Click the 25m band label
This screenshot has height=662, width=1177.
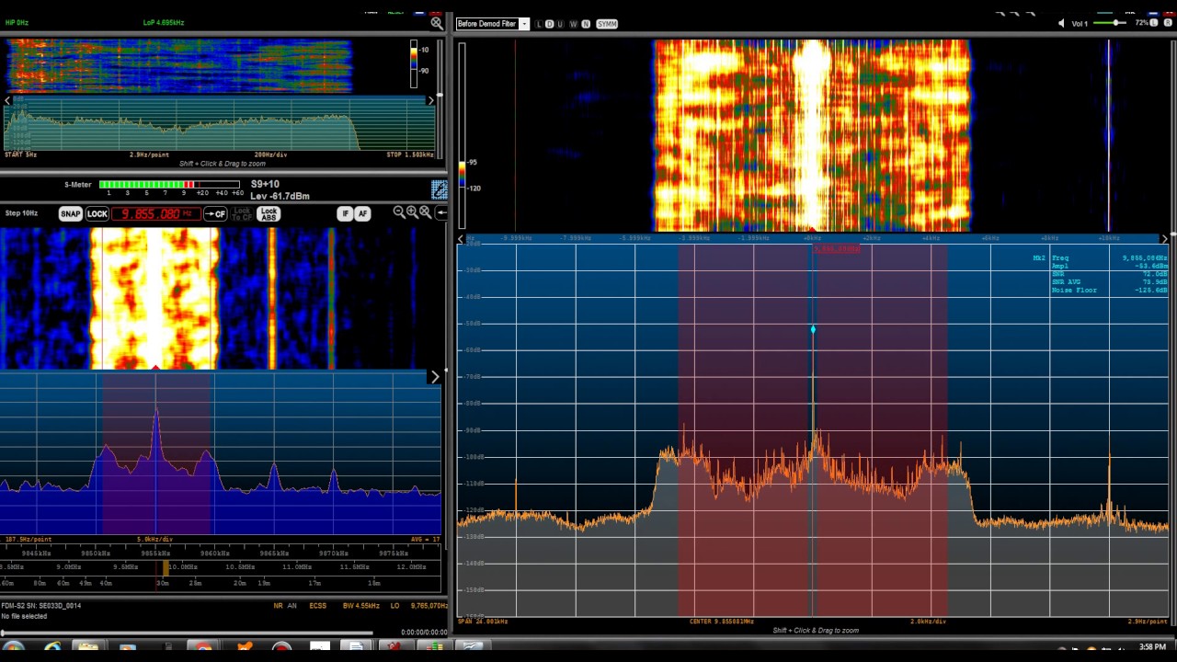point(195,583)
